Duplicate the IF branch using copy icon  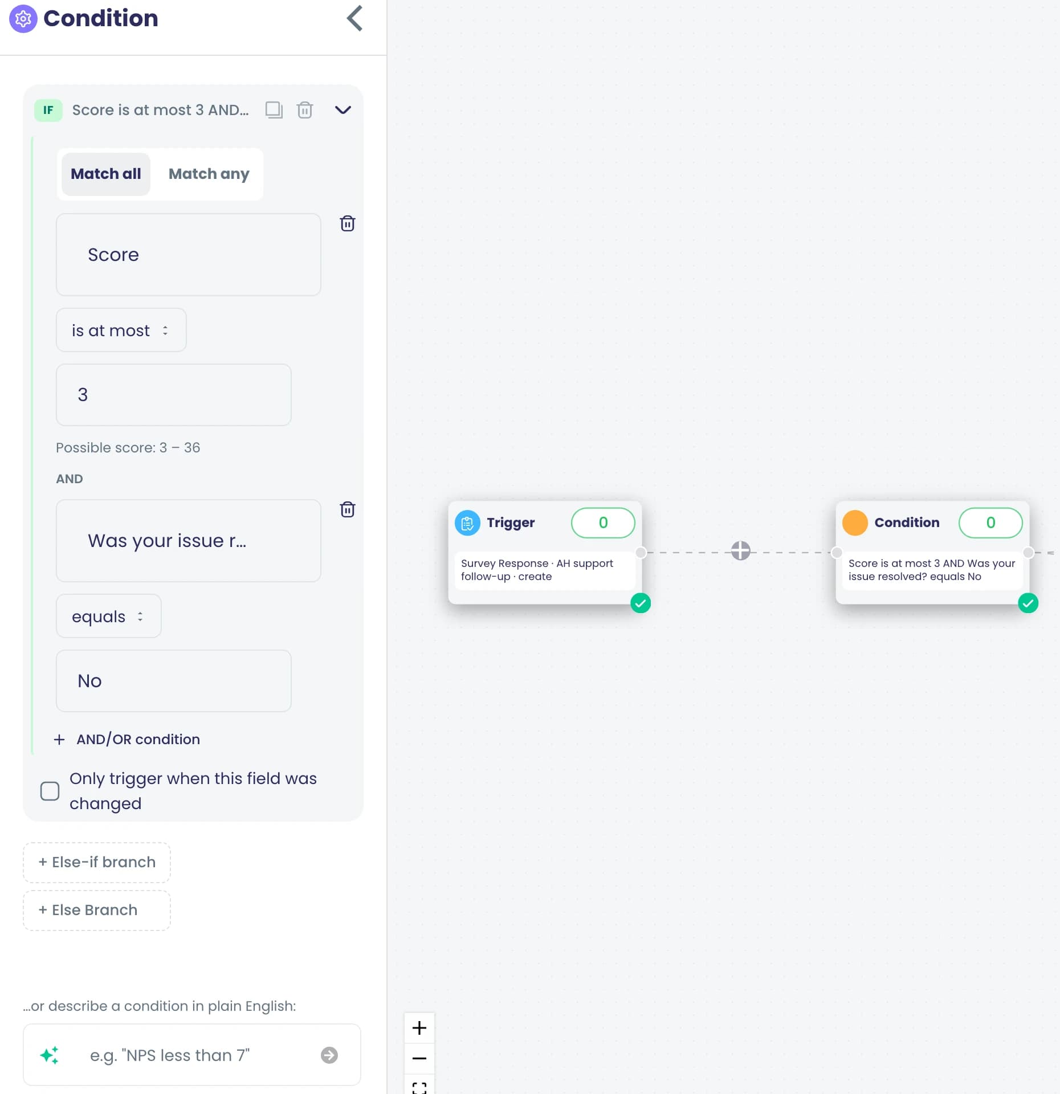click(274, 109)
